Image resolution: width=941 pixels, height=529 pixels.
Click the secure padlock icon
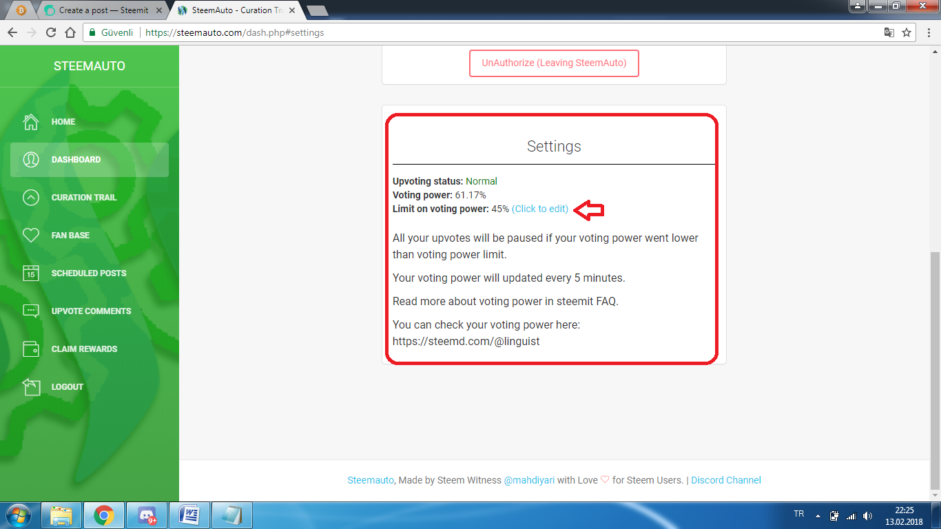92,32
